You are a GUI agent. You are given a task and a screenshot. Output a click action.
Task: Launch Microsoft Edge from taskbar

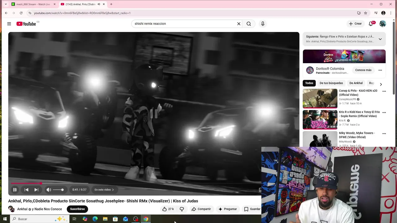point(95,219)
